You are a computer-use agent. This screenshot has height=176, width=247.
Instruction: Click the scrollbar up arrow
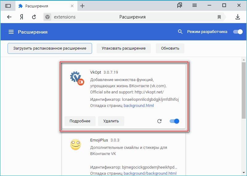244,60
